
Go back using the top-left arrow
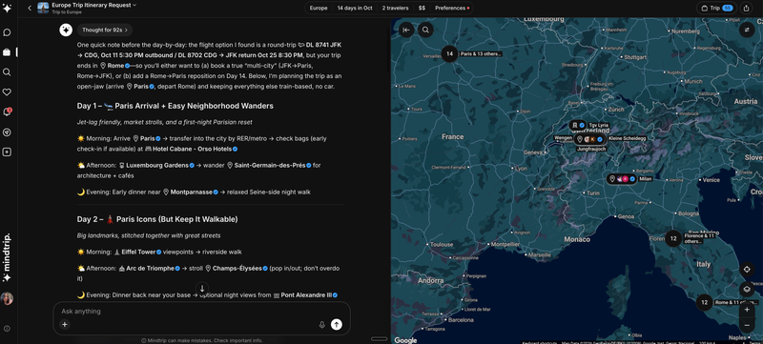pos(30,8)
